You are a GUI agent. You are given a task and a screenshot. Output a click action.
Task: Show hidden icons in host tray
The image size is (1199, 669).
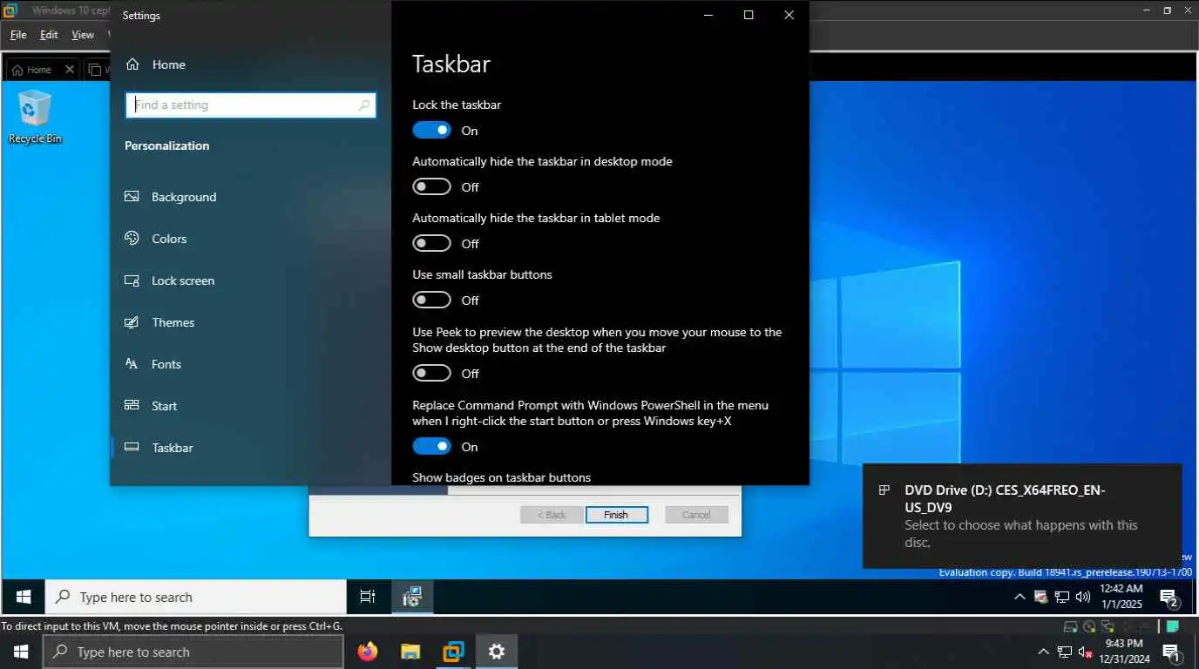[1044, 652]
